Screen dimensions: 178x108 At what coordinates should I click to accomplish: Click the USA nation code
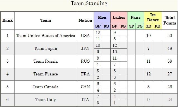click(x=86, y=36)
